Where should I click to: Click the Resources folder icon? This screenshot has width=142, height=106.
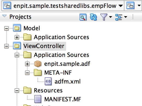[x=27, y=90]
